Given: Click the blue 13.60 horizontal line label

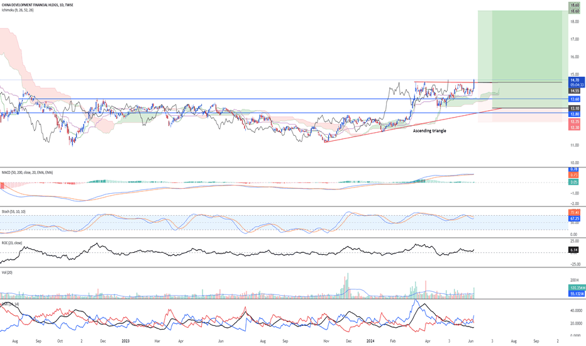Looking at the screenshot, I should click(575, 99).
